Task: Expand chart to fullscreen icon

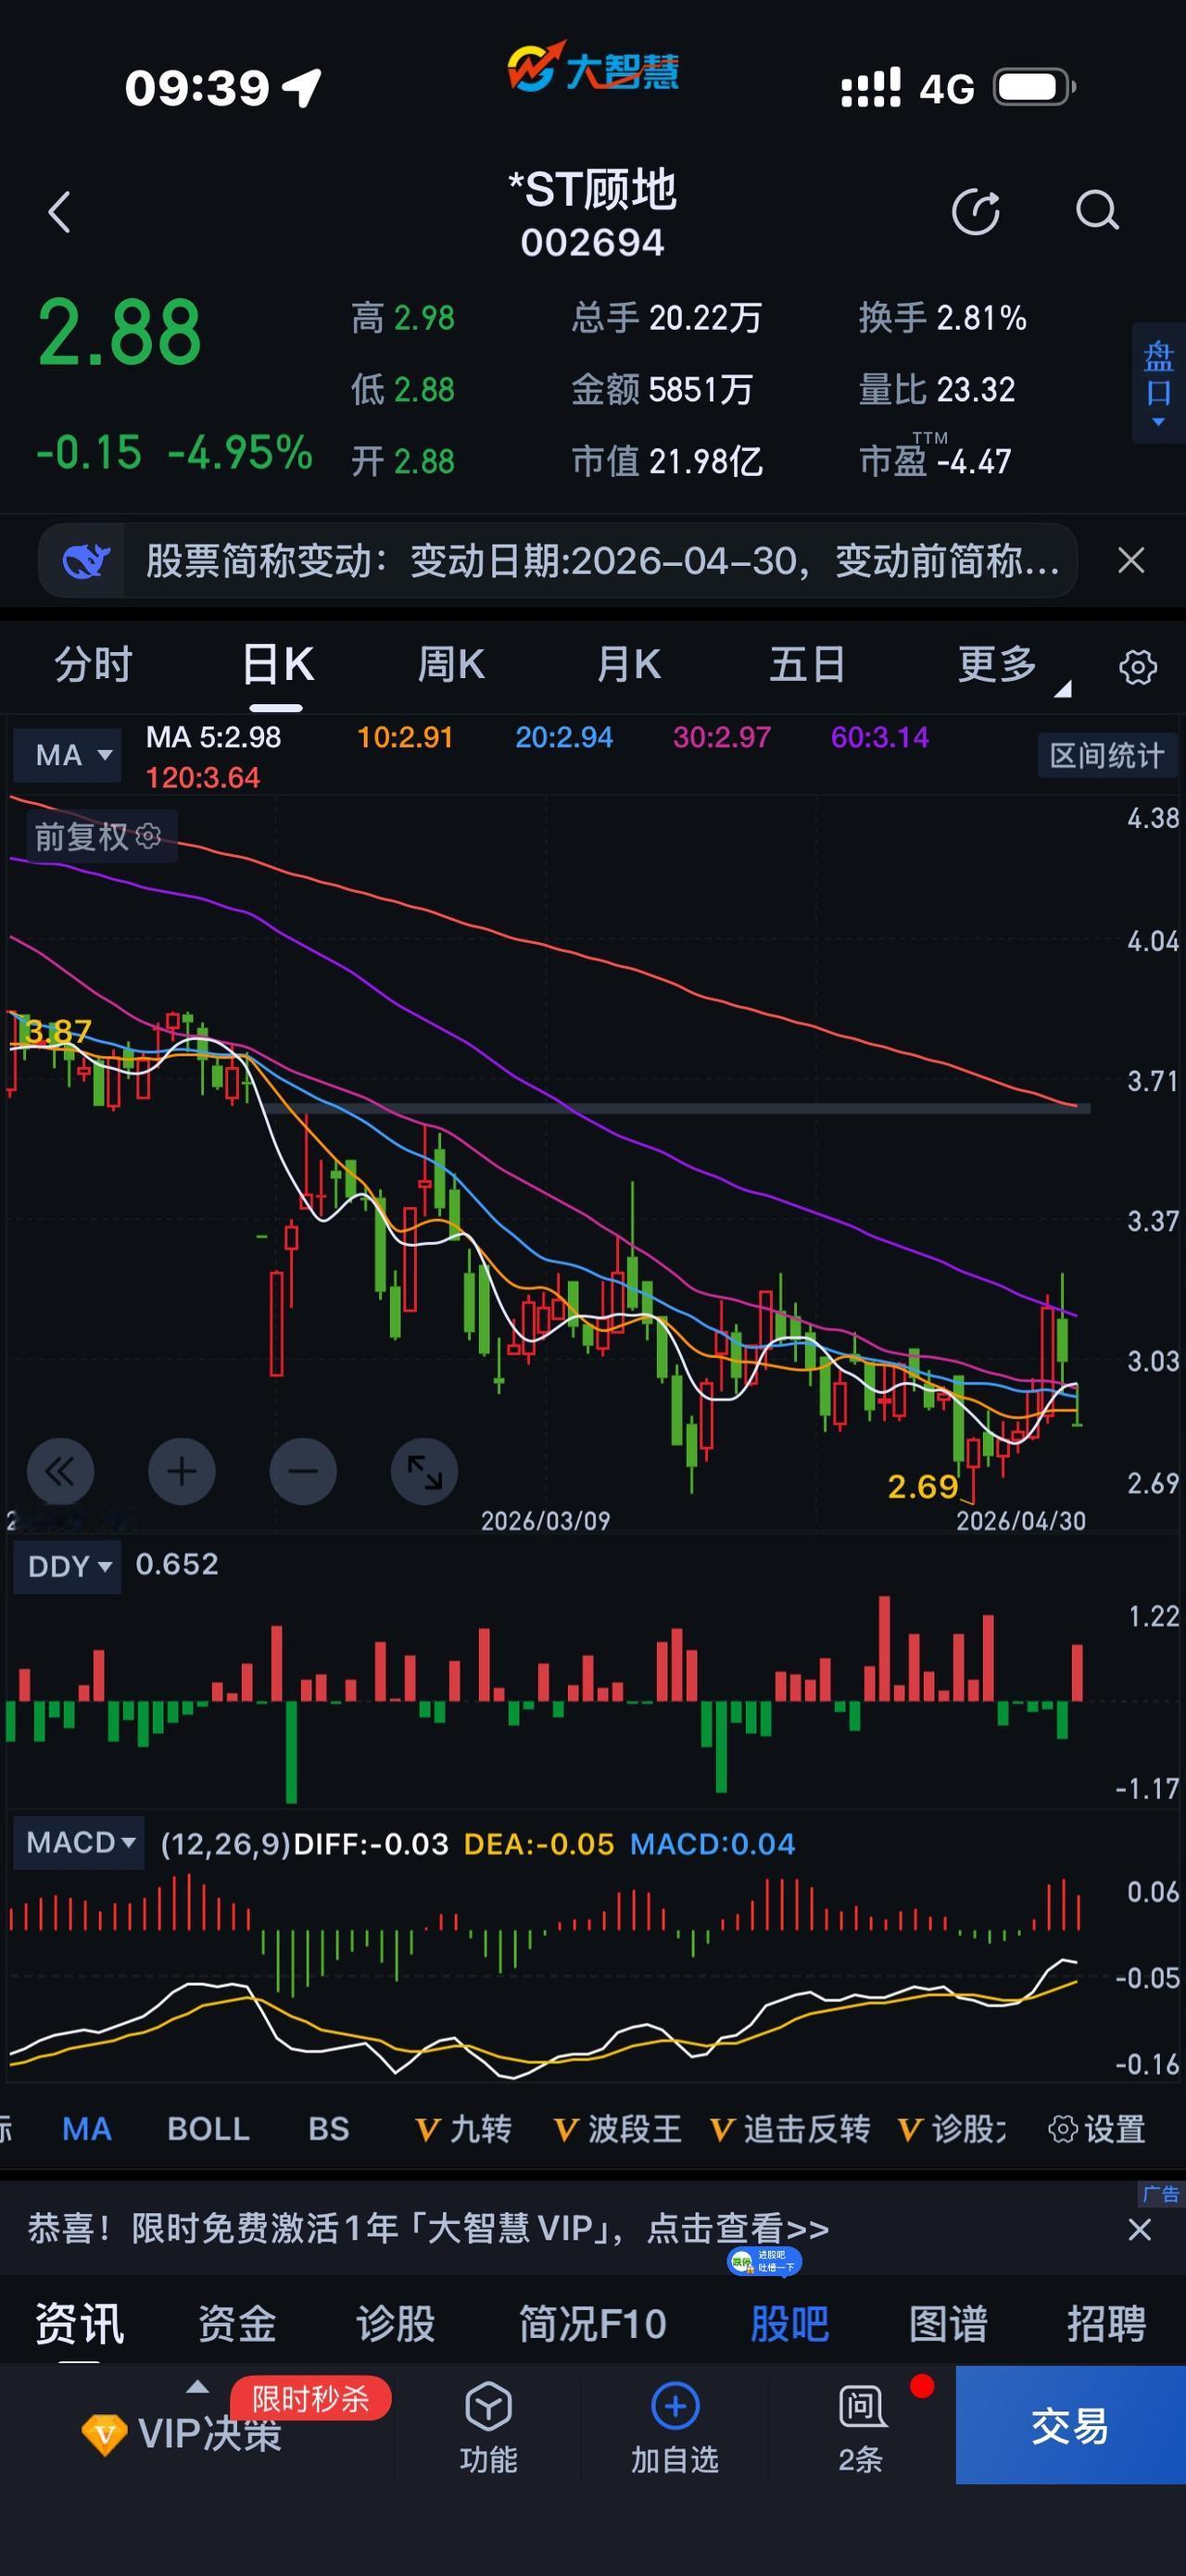Action: (x=424, y=1471)
